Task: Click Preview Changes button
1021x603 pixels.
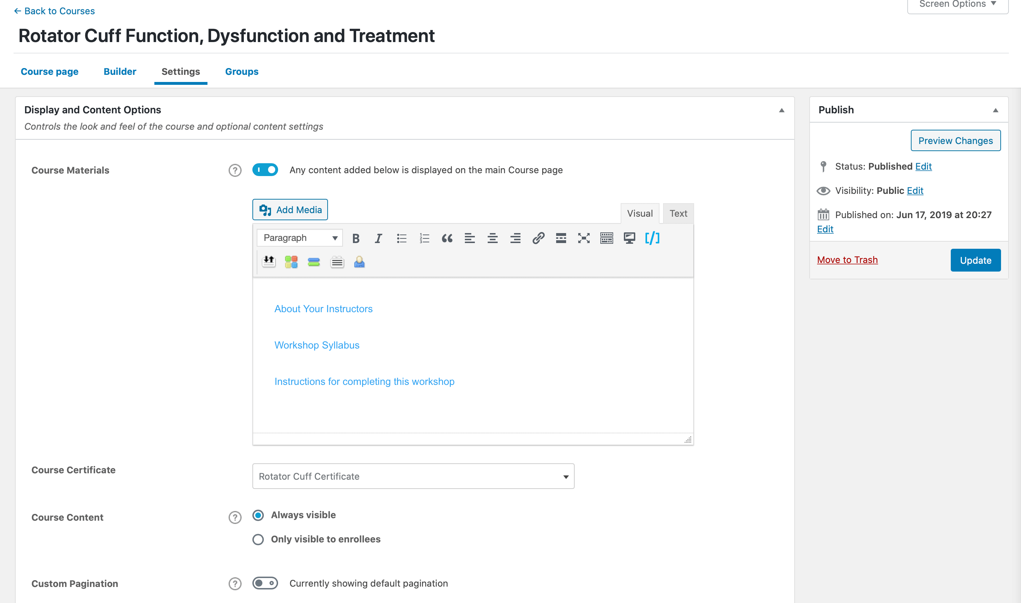Action: tap(955, 140)
